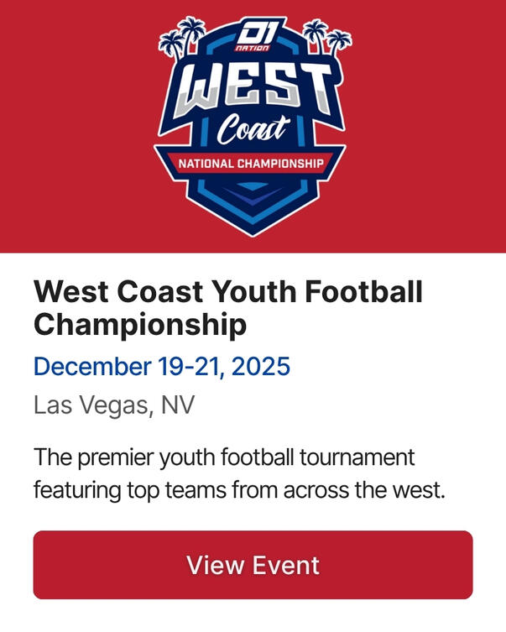506x632 pixels.
Task: Click the Las Vegas, NV location text
Action: click(114, 406)
